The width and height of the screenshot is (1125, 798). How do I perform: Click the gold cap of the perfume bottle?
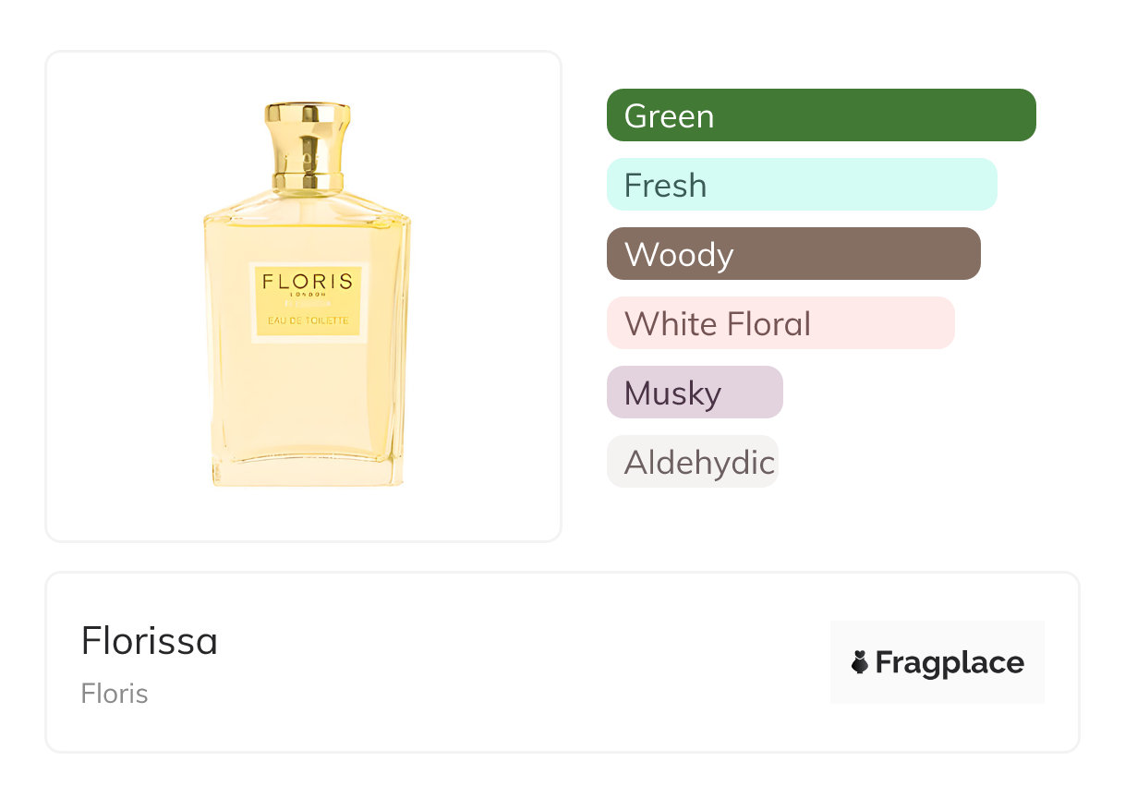click(308, 129)
